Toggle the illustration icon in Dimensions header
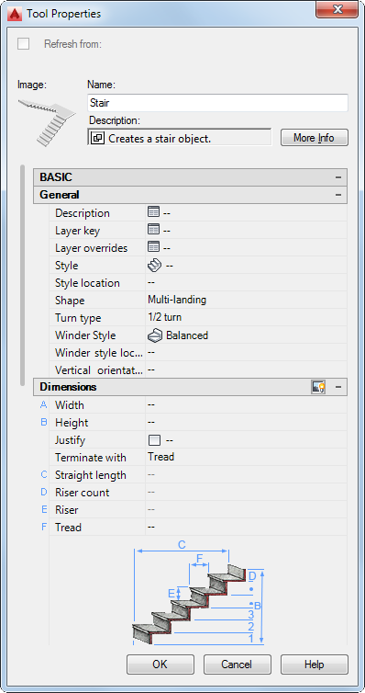The width and height of the screenshot is (365, 693). click(318, 387)
